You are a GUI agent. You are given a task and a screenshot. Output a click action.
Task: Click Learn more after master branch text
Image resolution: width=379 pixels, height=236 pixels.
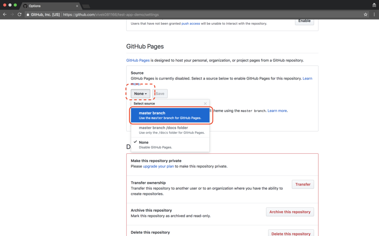(x=277, y=111)
